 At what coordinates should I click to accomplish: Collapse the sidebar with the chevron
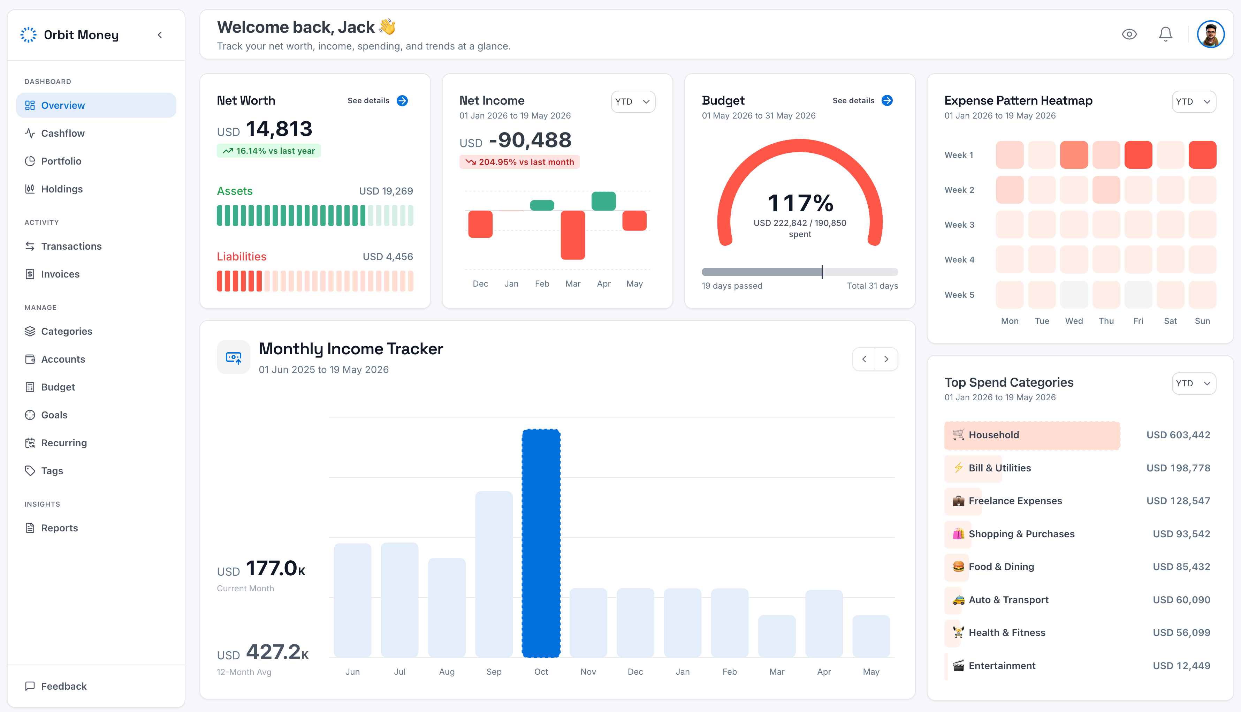pyautogui.click(x=160, y=35)
